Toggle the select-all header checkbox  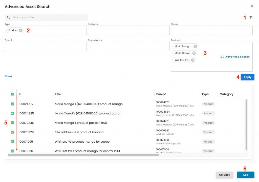[12, 94]
